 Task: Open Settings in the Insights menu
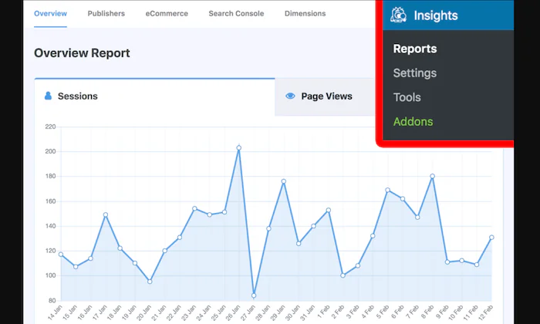click(x=415, y=73)
